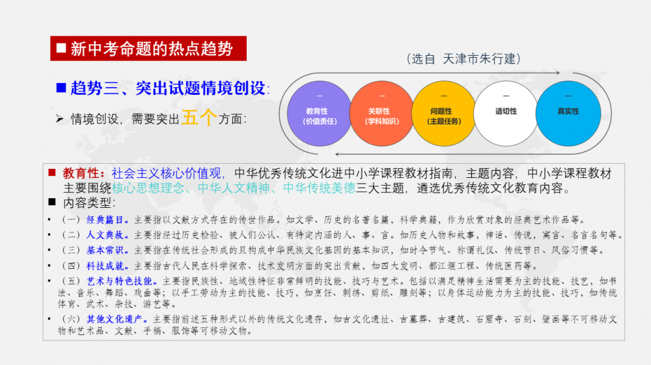Click the text 时令节气 in item three
This screenshot has height=365, width=651.
428,250
